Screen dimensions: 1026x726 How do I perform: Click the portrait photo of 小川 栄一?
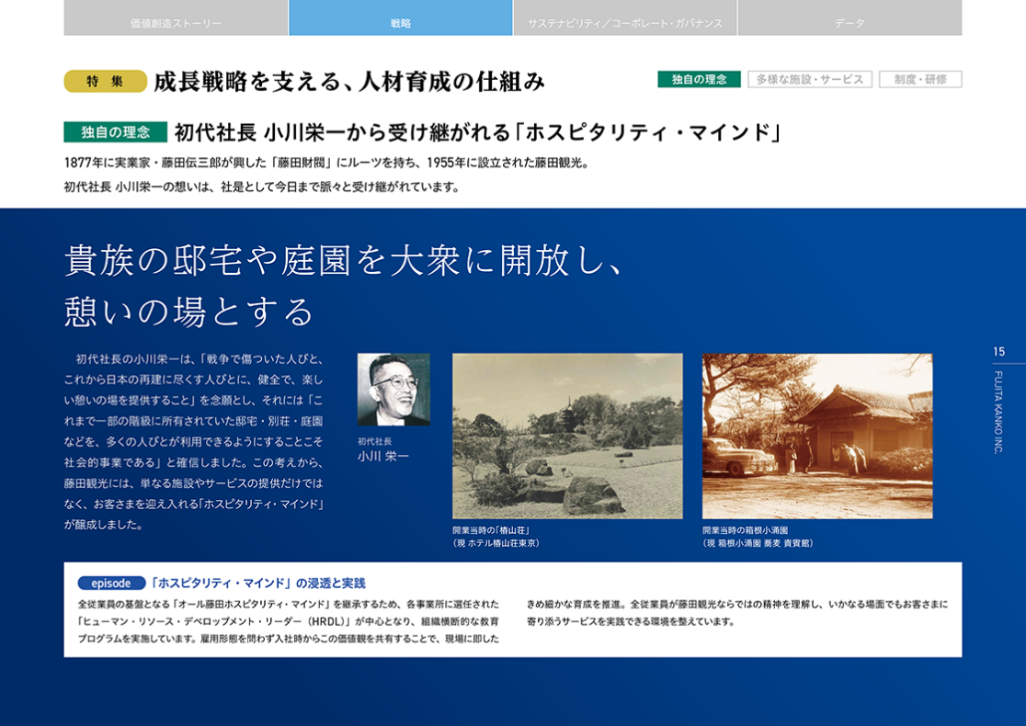pyautogui.click(x=393, y=389)
